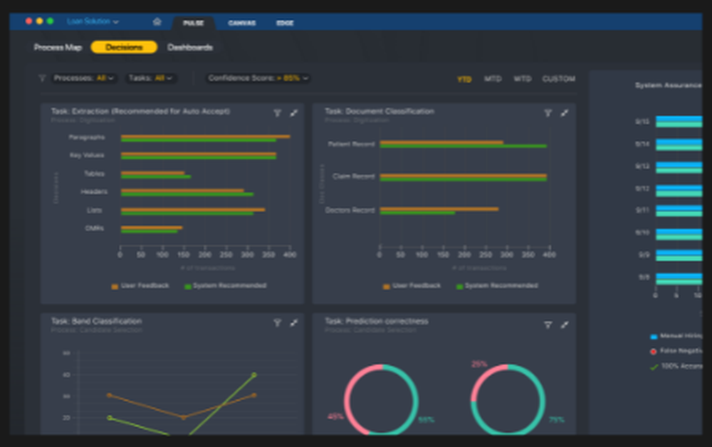
Task: Open the Process Map view
Action: [x=58, y=47]
